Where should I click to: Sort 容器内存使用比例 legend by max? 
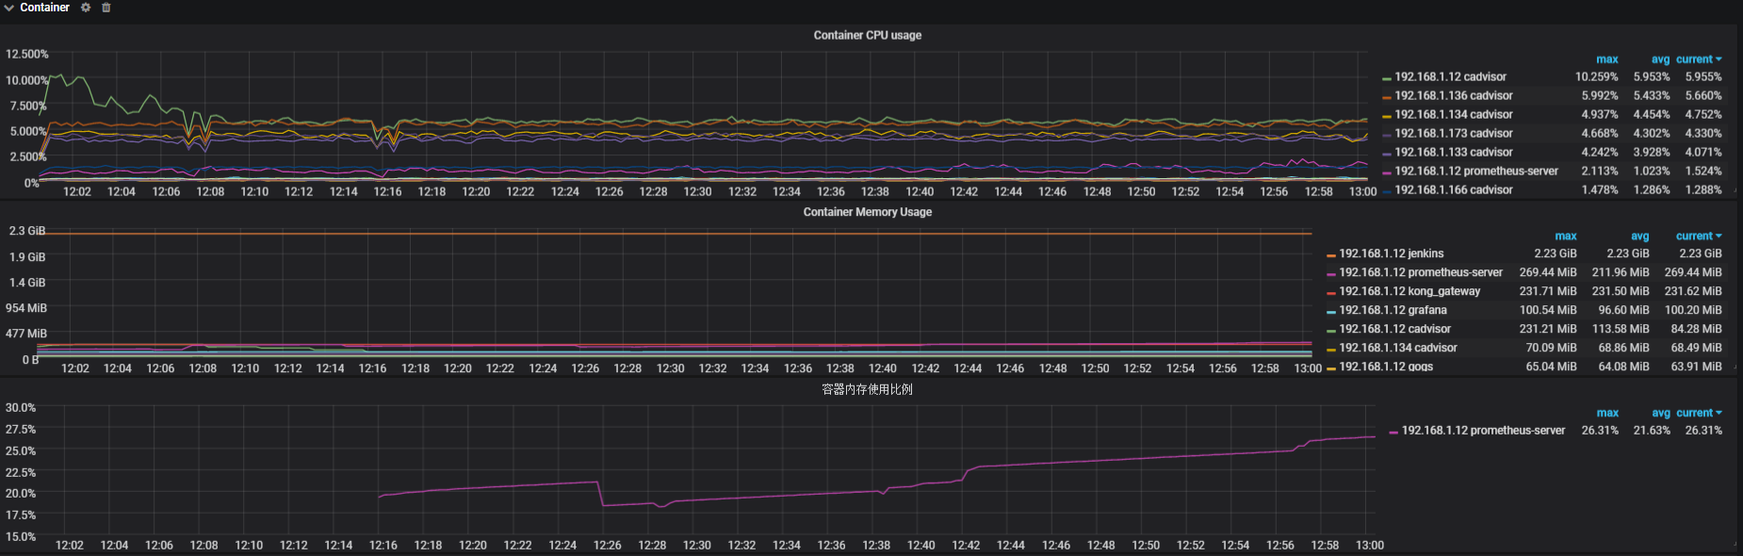coord(1607,414)
